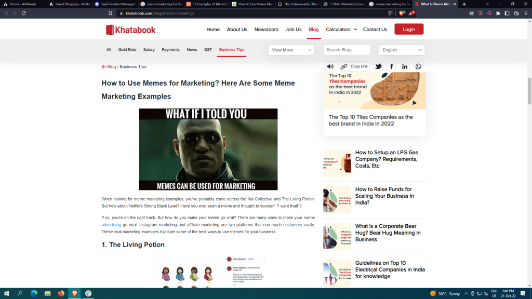This screenshot has width=532, height=299.
Task: Open Windows Start menu
Action: point(6,293)
